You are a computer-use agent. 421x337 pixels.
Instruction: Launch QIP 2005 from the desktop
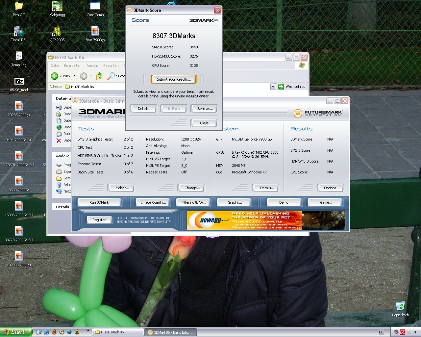coord(57,34)
